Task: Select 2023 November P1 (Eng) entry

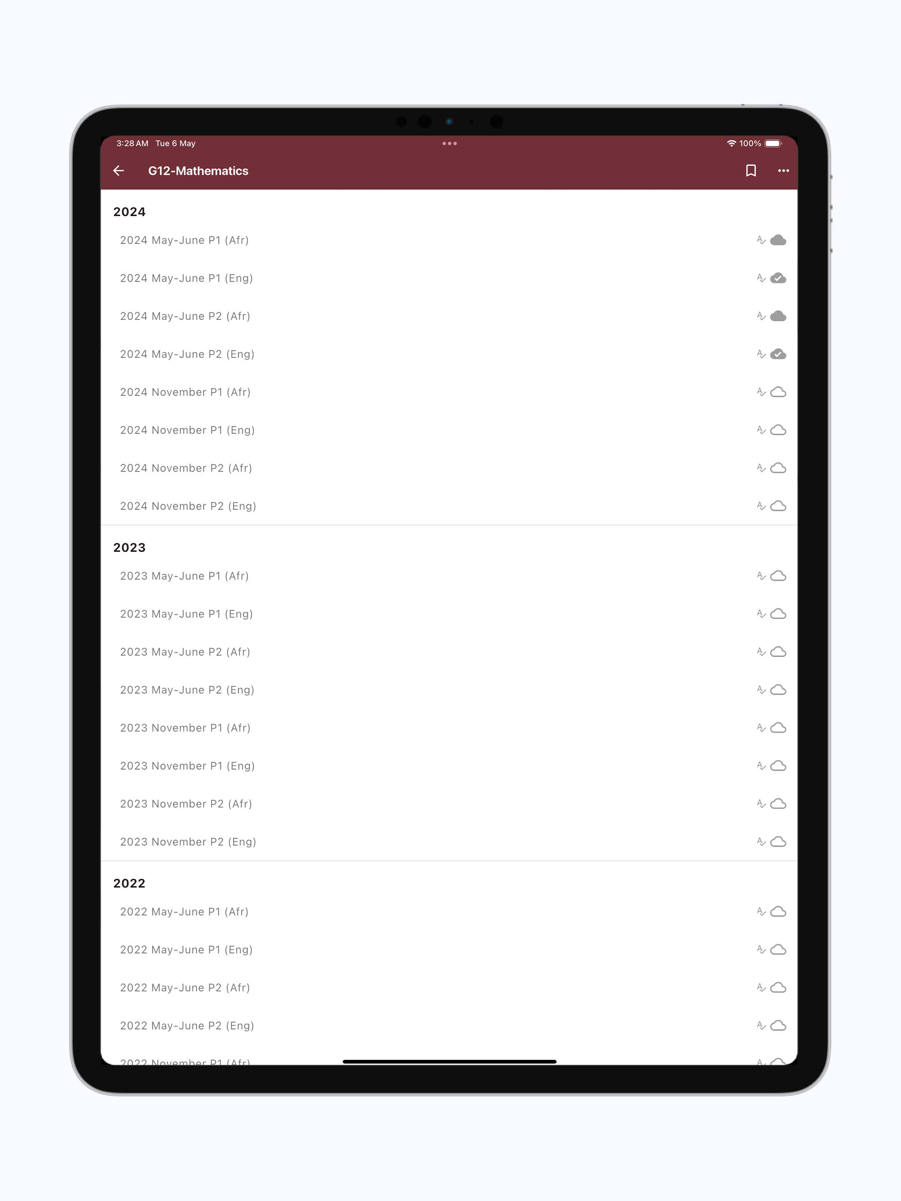Action: tap(449, 765)
